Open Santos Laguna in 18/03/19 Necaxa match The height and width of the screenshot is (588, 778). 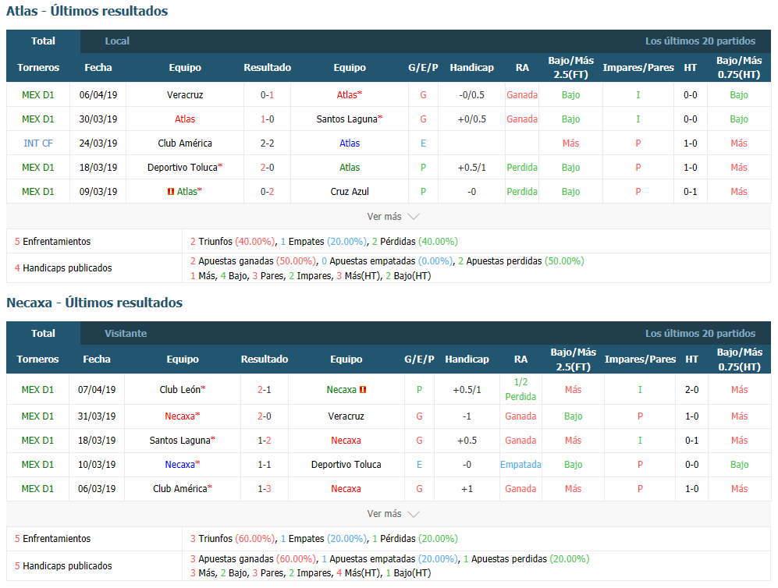180,441
